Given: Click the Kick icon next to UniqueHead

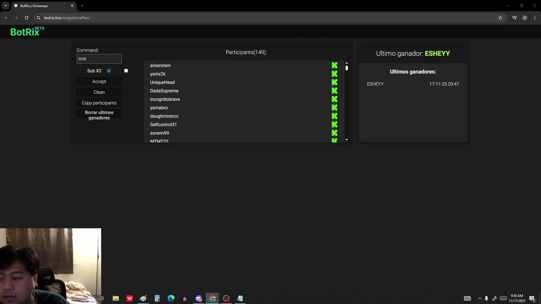Looking at the screenshot, I should click(334, 82).
